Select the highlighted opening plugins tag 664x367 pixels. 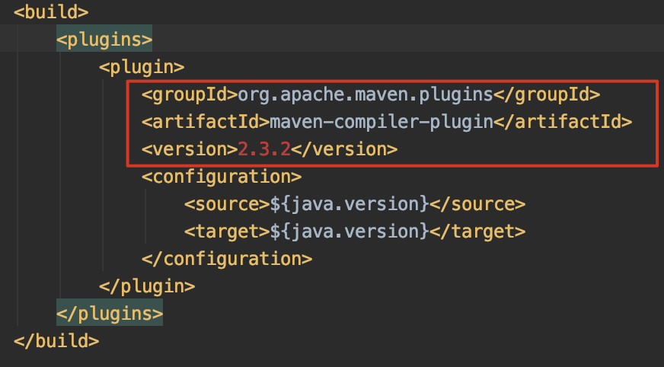[104, 40]
